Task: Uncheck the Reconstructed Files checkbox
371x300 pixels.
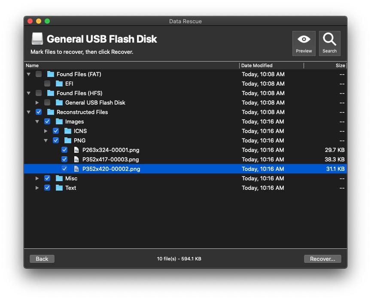Action: click(39, 112)
